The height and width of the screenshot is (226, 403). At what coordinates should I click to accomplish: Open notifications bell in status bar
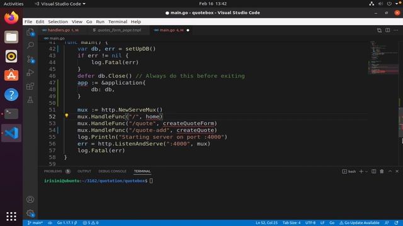coord(396,223)
